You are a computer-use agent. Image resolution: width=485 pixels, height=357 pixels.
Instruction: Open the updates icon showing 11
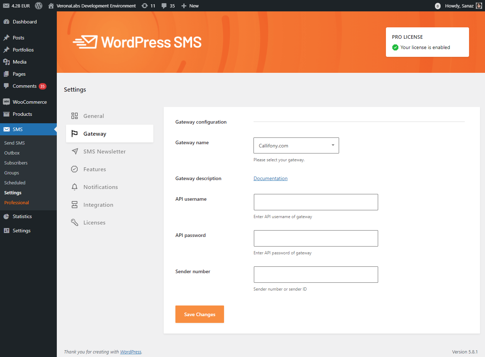(145, 6)
